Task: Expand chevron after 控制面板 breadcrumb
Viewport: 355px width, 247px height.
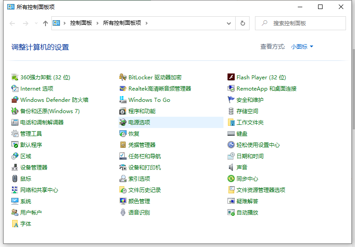Action: pos(97,23)
